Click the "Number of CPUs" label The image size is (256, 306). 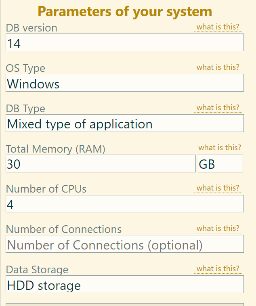(x=46, y=189)
